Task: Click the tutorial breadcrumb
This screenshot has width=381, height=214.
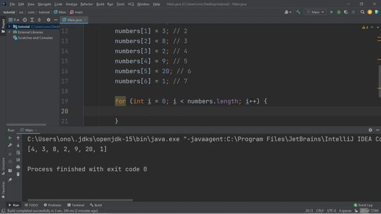Action: pyautogui.click(x=9, y=12)
